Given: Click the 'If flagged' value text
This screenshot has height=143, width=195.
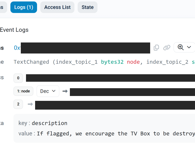Looking at the screenshot, I should (x=115, y=133).
